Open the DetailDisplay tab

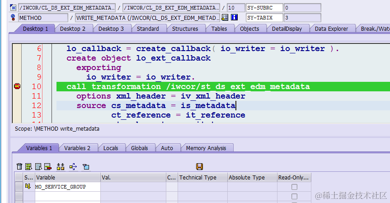287,28
